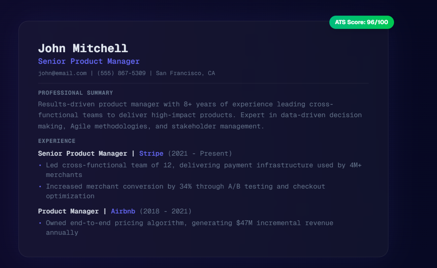The height and width of the screenshot is (268, 437).
Task: Click the Product Manager job title at Airbnb
Action: pos(68,211)
